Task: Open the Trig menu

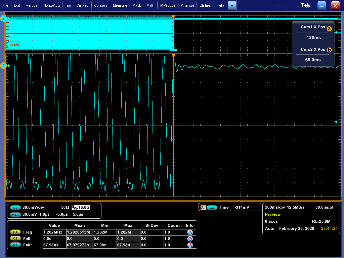Action: tap(69, 5)
